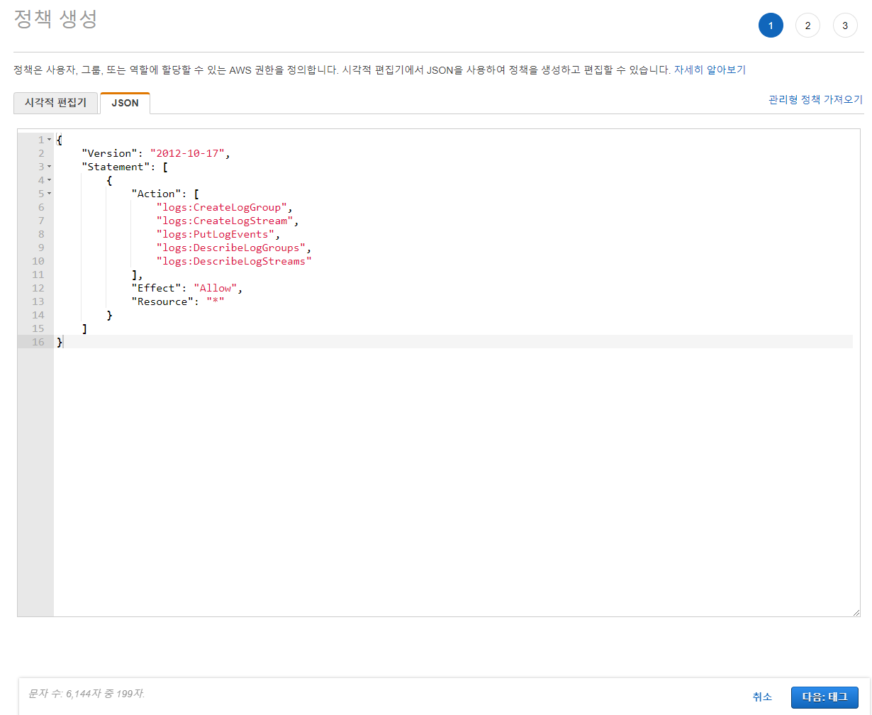Click the "Version" key text

[x=110, y=153]
